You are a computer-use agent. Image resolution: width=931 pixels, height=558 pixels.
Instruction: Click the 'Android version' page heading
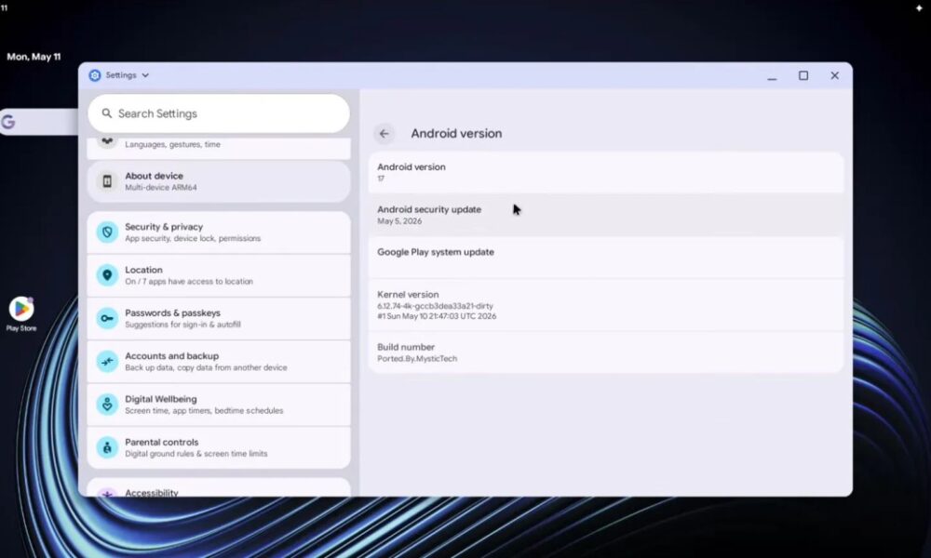click(x=456, y=133)
